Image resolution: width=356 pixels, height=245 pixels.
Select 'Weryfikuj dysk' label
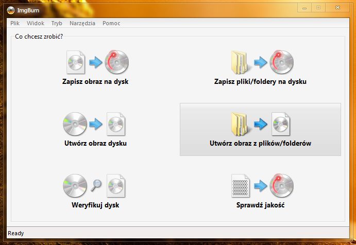95,205
